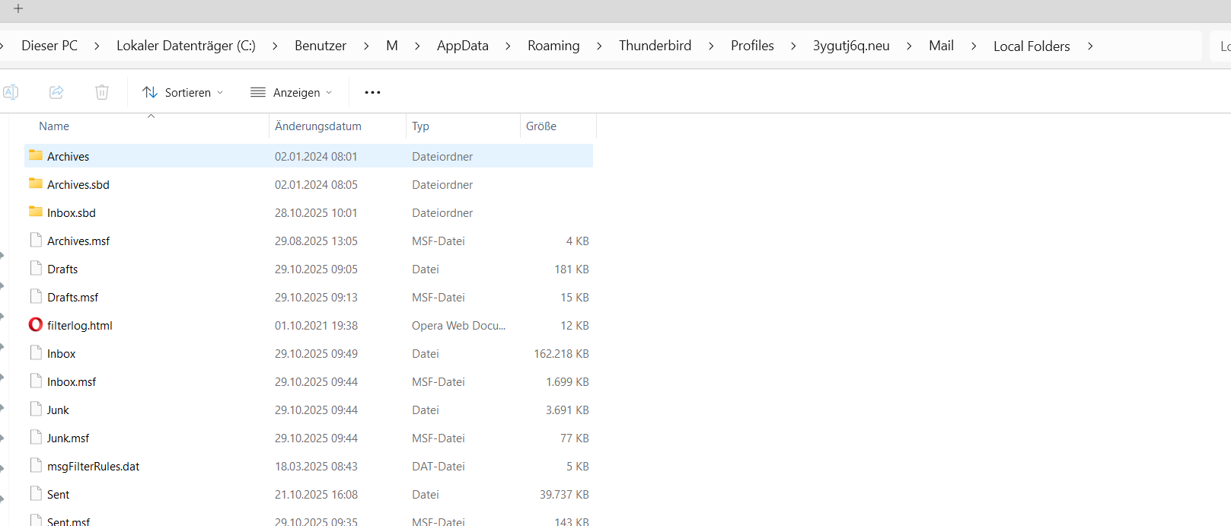Navigate to Profiles in breadcrumb path

coord(751,46)
